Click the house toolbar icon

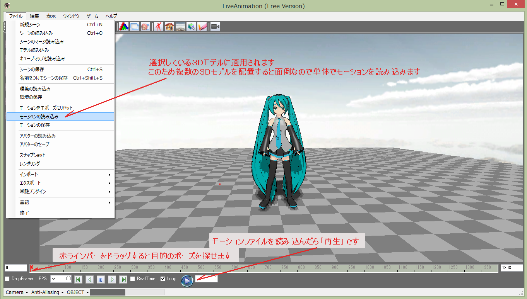pyautogui.click(x=169, y=26)
